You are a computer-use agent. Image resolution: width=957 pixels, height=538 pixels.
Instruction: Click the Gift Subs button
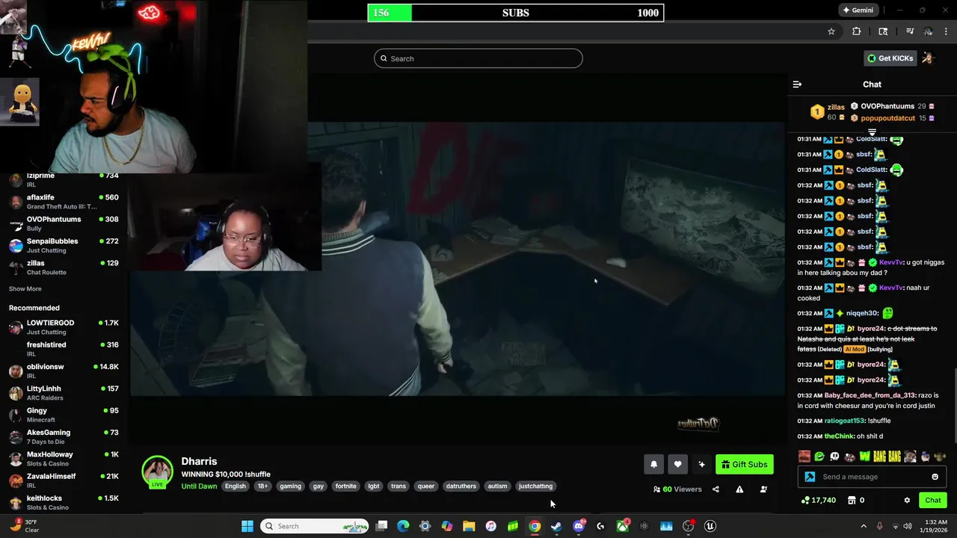point(745,464)
